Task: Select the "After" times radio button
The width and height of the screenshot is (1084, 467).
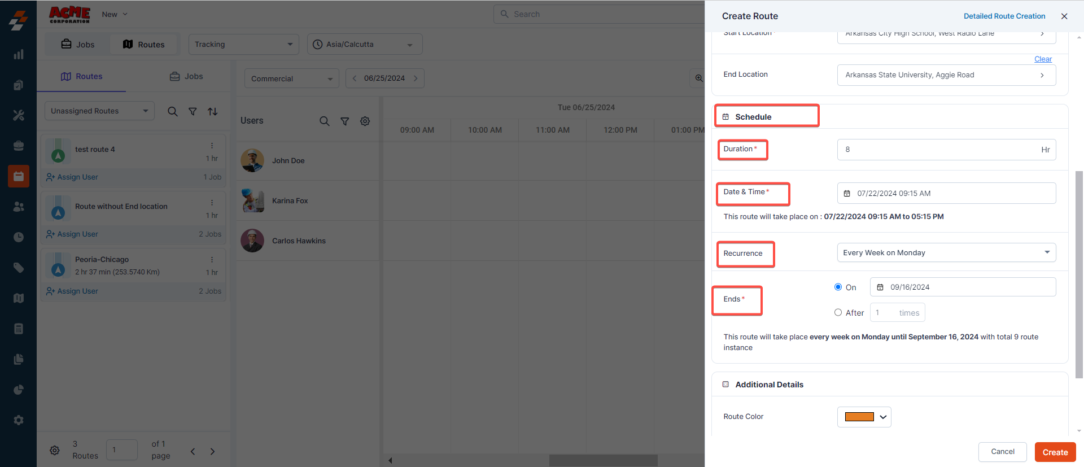Action: (838, 312)
